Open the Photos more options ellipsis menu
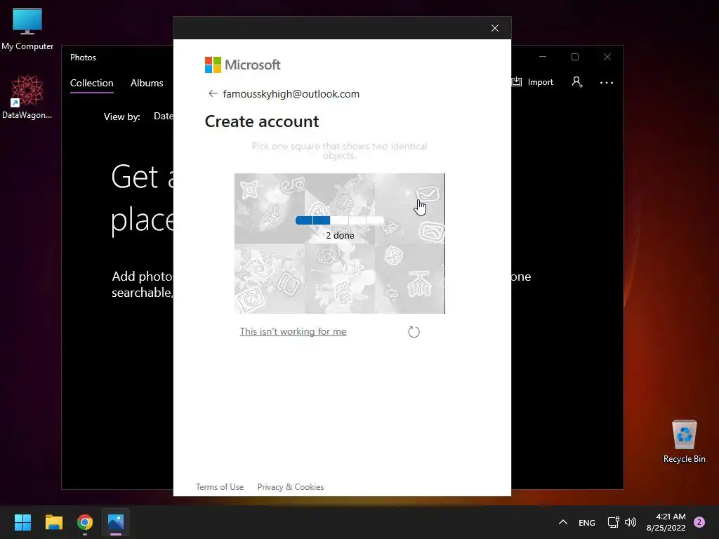Screen dimensions: 719x539 pos(606,83)
